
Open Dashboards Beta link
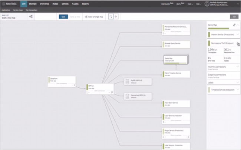pyautogui.click(x=167, y=4)
